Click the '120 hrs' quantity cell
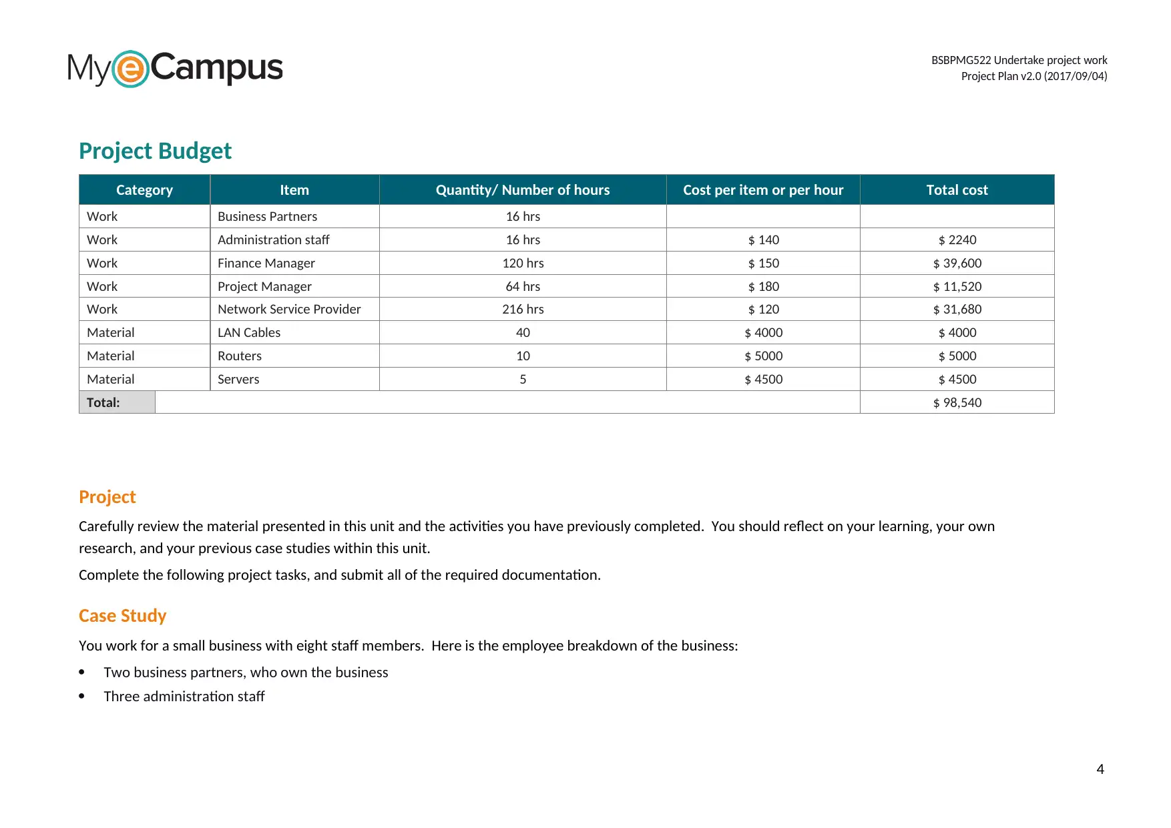 tap(523, 263)
